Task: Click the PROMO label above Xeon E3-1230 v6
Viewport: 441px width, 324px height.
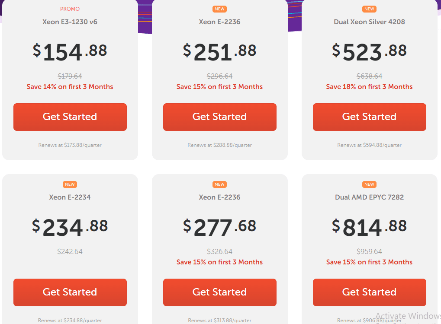Action: coord(70,9)
